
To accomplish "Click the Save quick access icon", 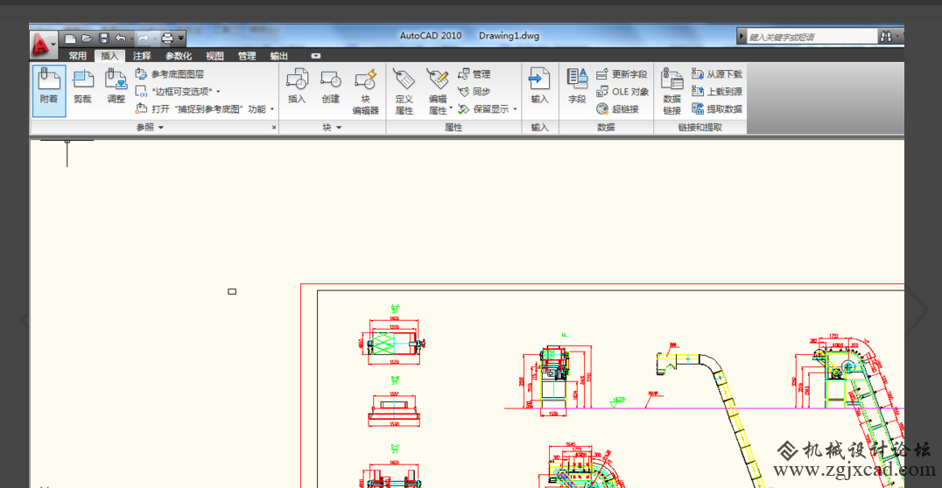I will [103, 38].
